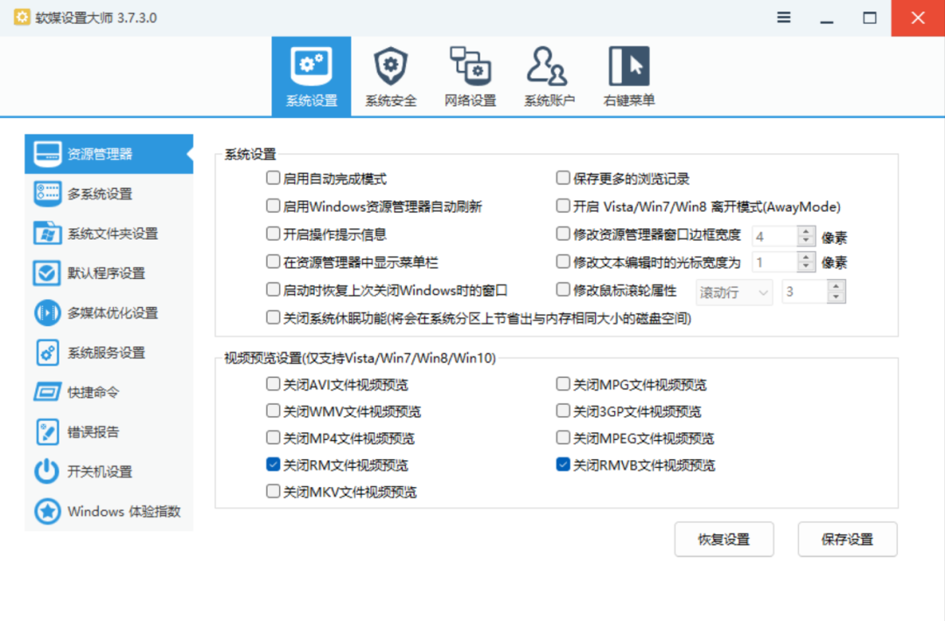945x621 pixels.
Task: Open the 右键菜单 cursor icon
Action: (x=628, y=65)
